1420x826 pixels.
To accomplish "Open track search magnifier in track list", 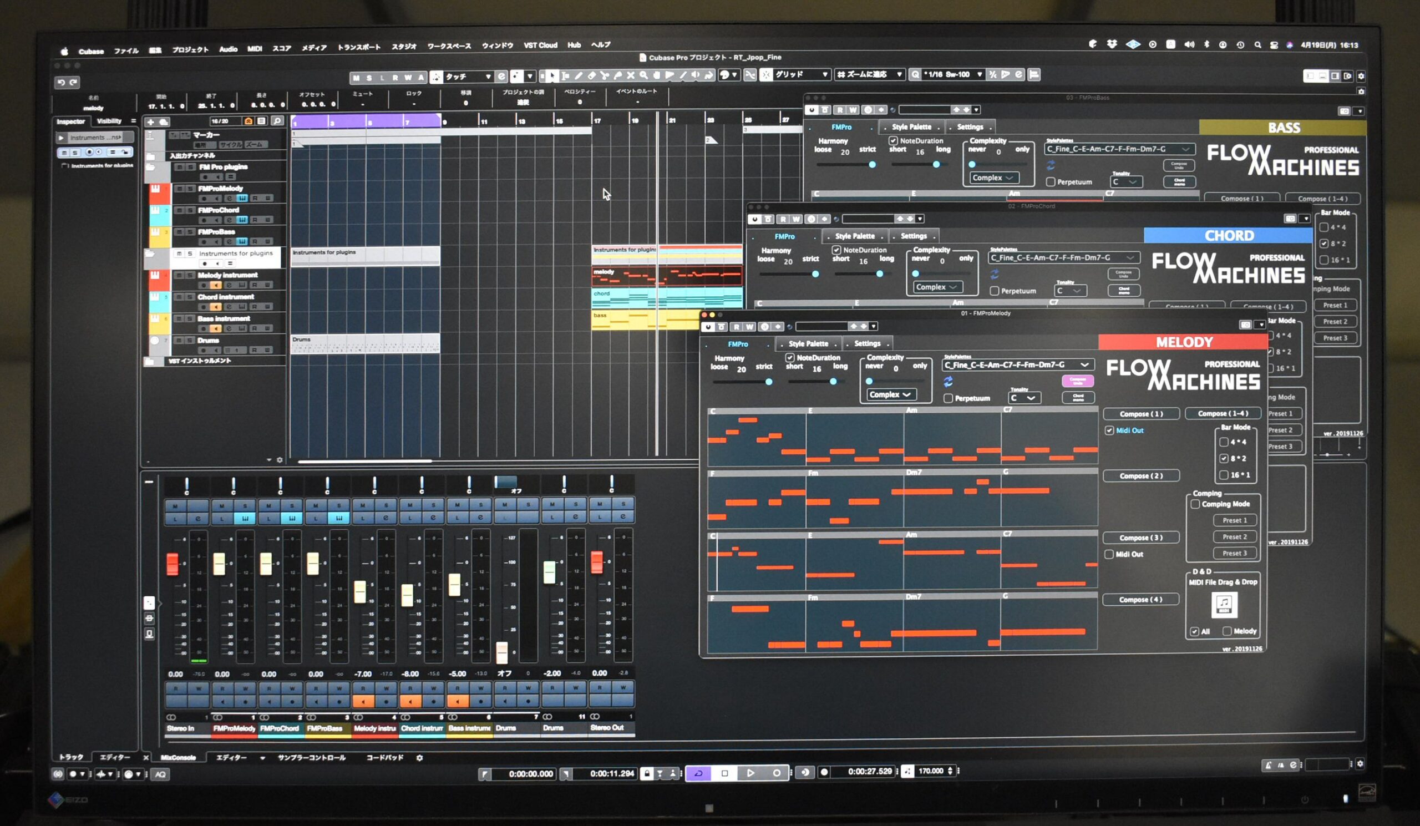I will point(277,120).
